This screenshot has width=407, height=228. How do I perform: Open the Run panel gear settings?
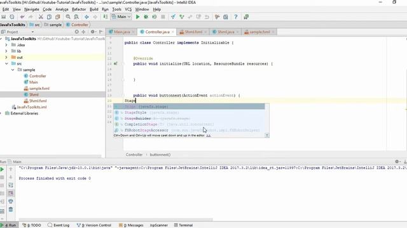click(397, 161)
